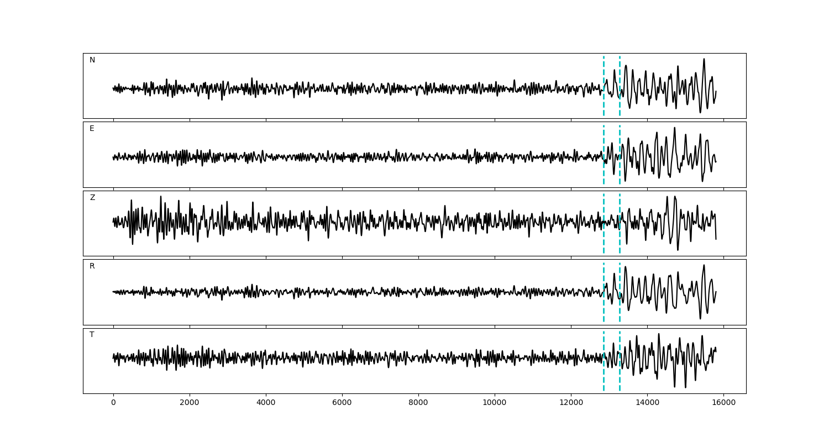The image size is (829, 442).
Task: Click the 2000 x-axis tick label
Action: pos(190,403)
